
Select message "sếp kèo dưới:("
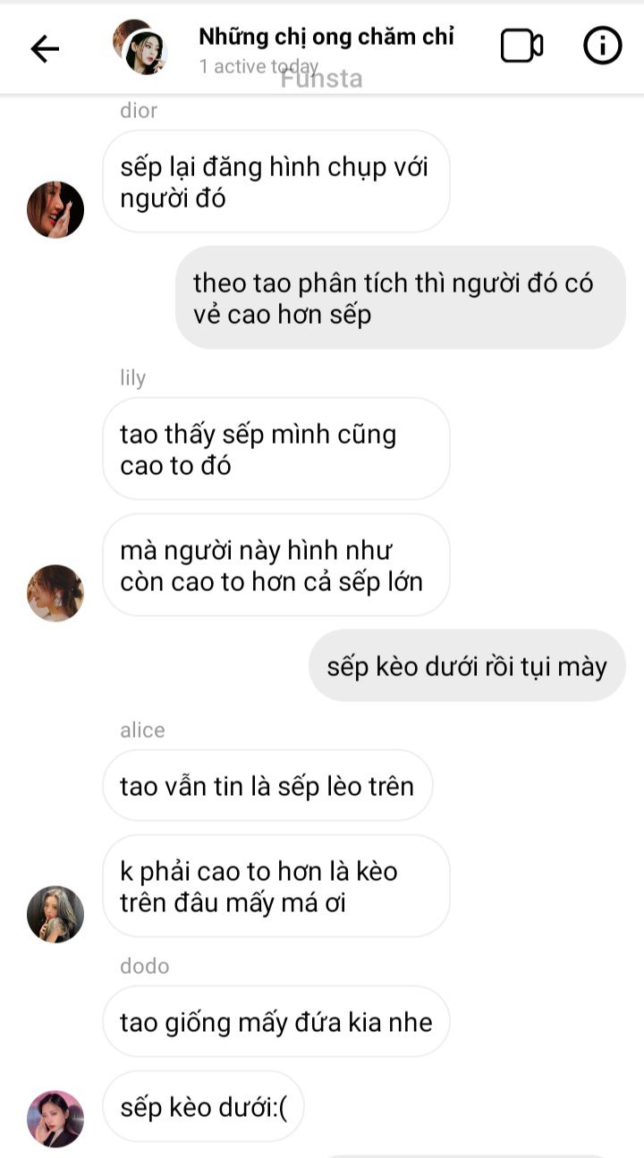[203, 1106]
